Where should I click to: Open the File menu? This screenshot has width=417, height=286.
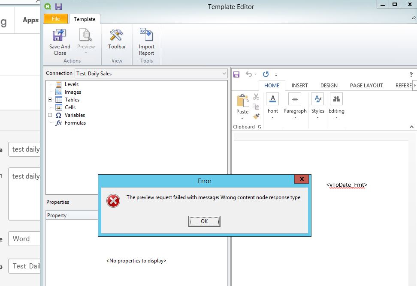tap(56, 19)
